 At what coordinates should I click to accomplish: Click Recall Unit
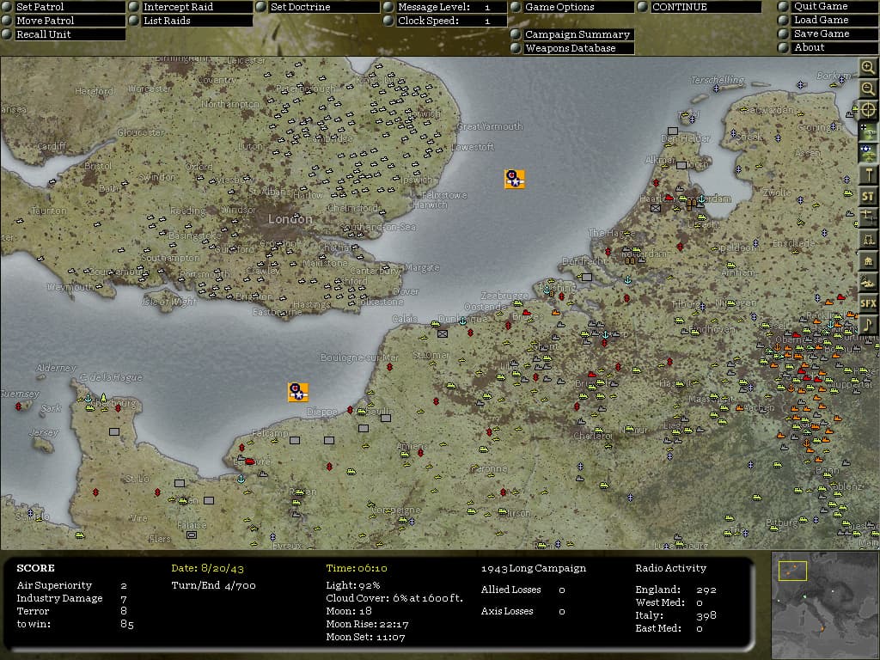tap(70, 34)
